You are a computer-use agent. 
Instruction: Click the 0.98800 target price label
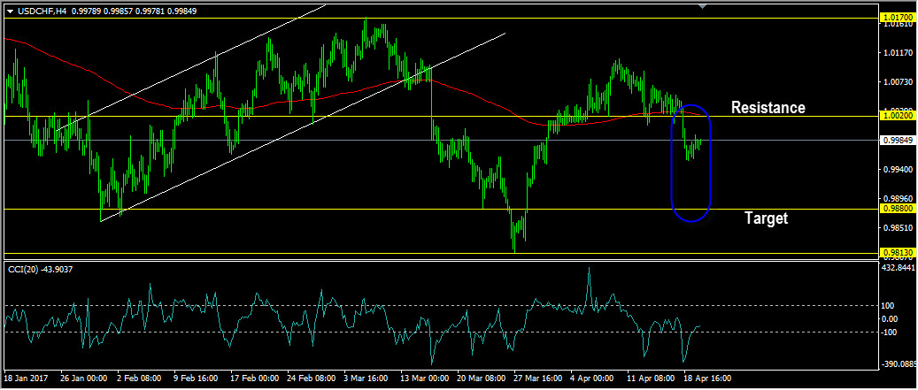coord(898,209)
